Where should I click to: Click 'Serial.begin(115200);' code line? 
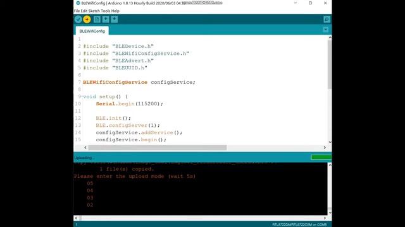point(129,103)
